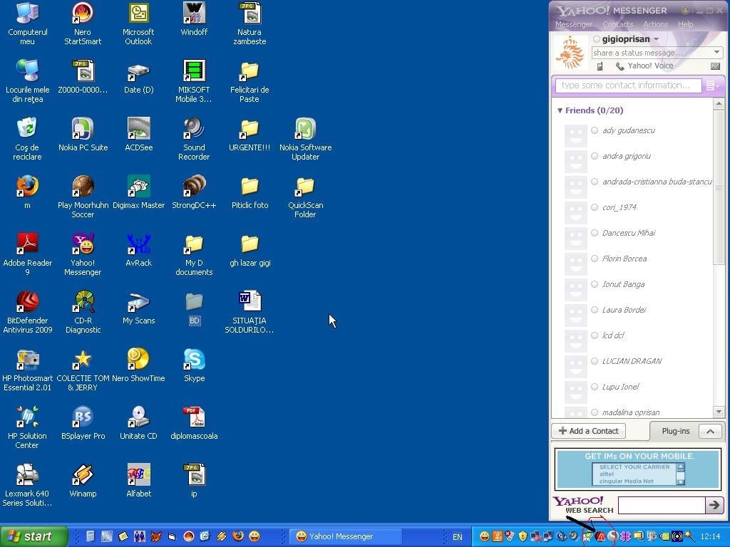Select Nokia PC Suite shortcut
730x547 pixels.
pyautogui.click(x=83, y=134)
